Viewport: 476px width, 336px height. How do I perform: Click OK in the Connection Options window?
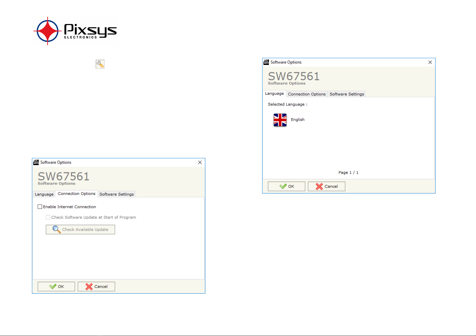(56, 286)
